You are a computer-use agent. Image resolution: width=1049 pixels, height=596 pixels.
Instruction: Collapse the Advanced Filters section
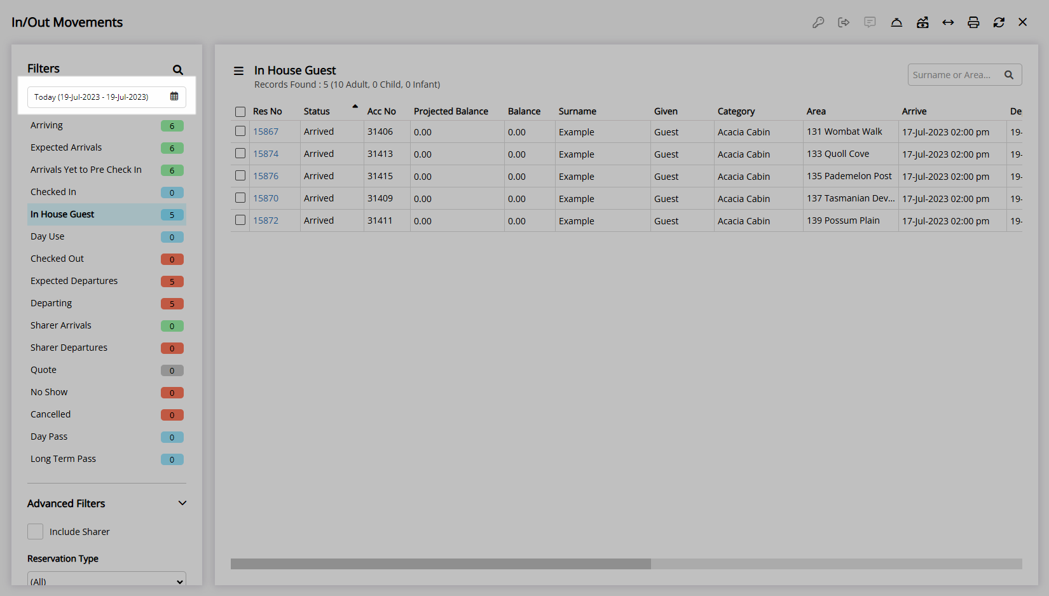(182, 503)
